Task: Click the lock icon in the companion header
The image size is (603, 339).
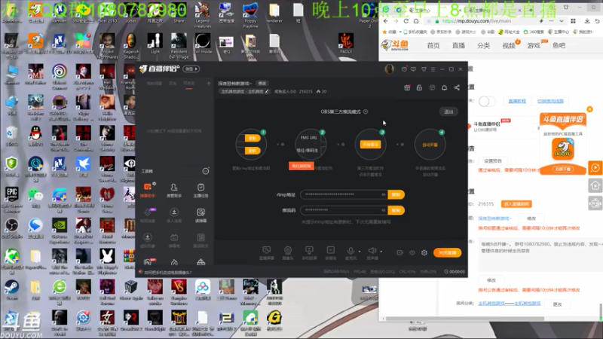Action: 419,87
